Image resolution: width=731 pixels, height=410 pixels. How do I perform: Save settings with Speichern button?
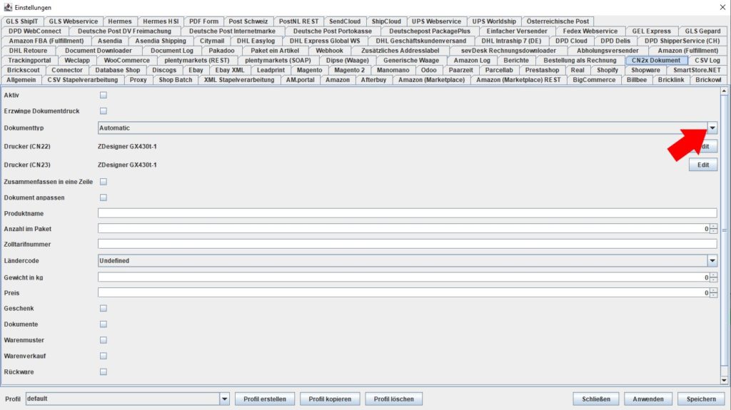pos(701,399)
